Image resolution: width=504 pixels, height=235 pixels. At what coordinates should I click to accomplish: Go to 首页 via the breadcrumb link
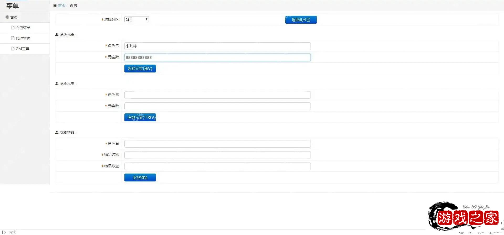point(62,6)
